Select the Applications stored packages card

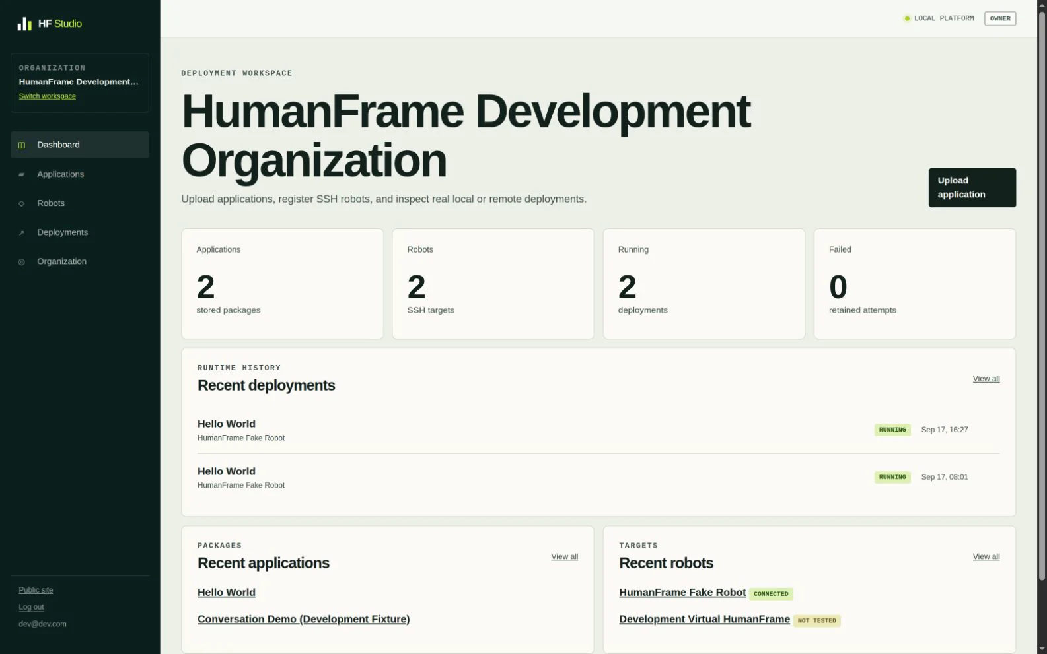click(282, 284)
